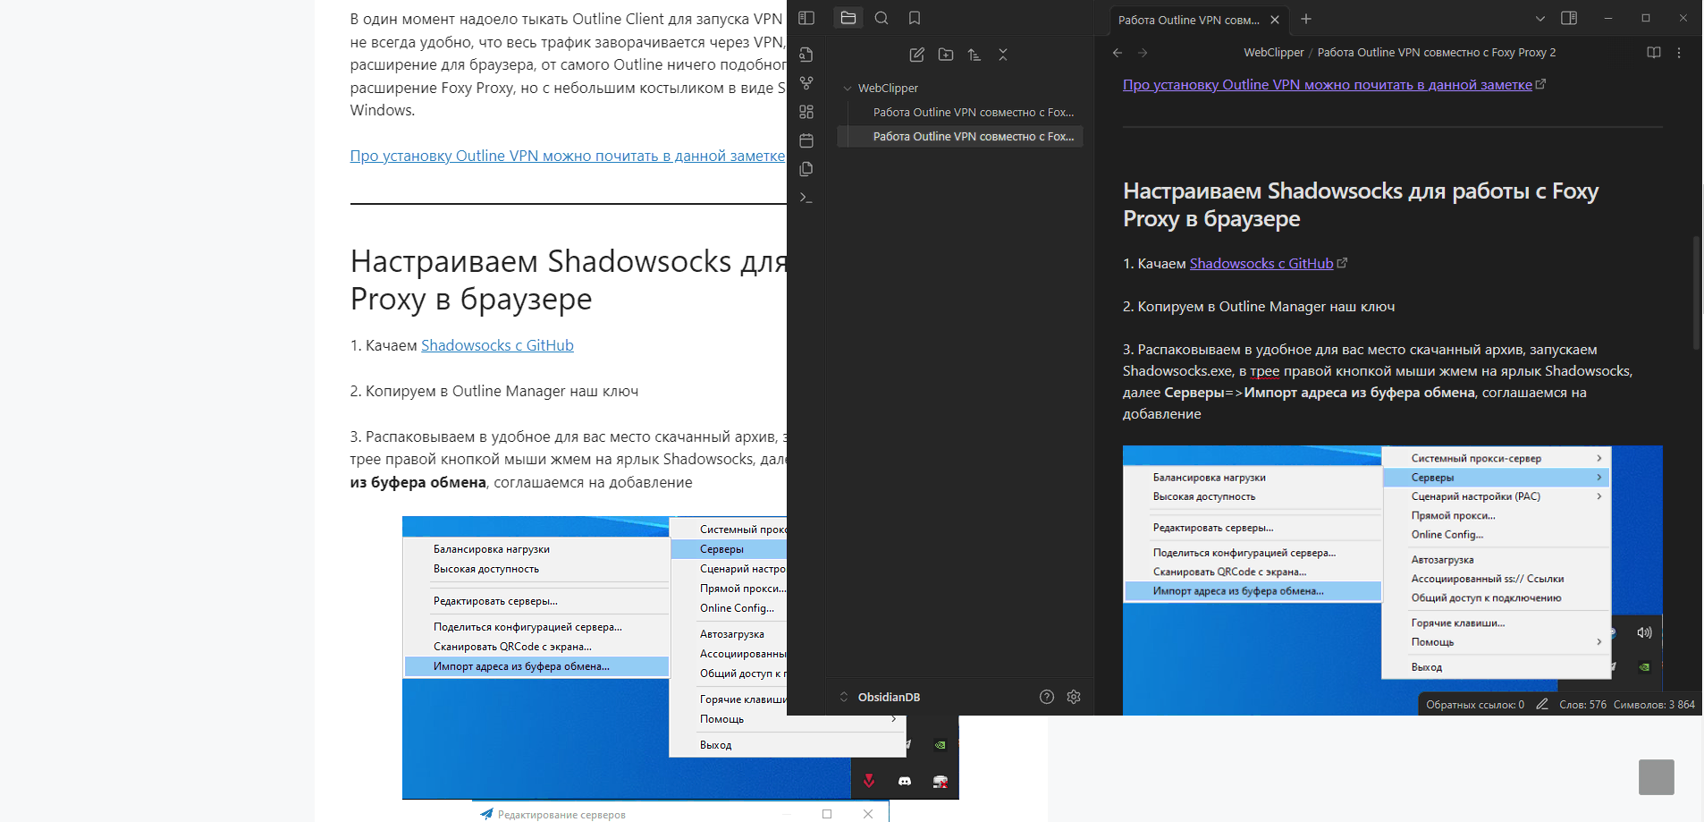Close the 'Работа Outline VPN совм...' tab
The width and height of the screenshot is (1704, 822).
click(x=1275, y=20)
